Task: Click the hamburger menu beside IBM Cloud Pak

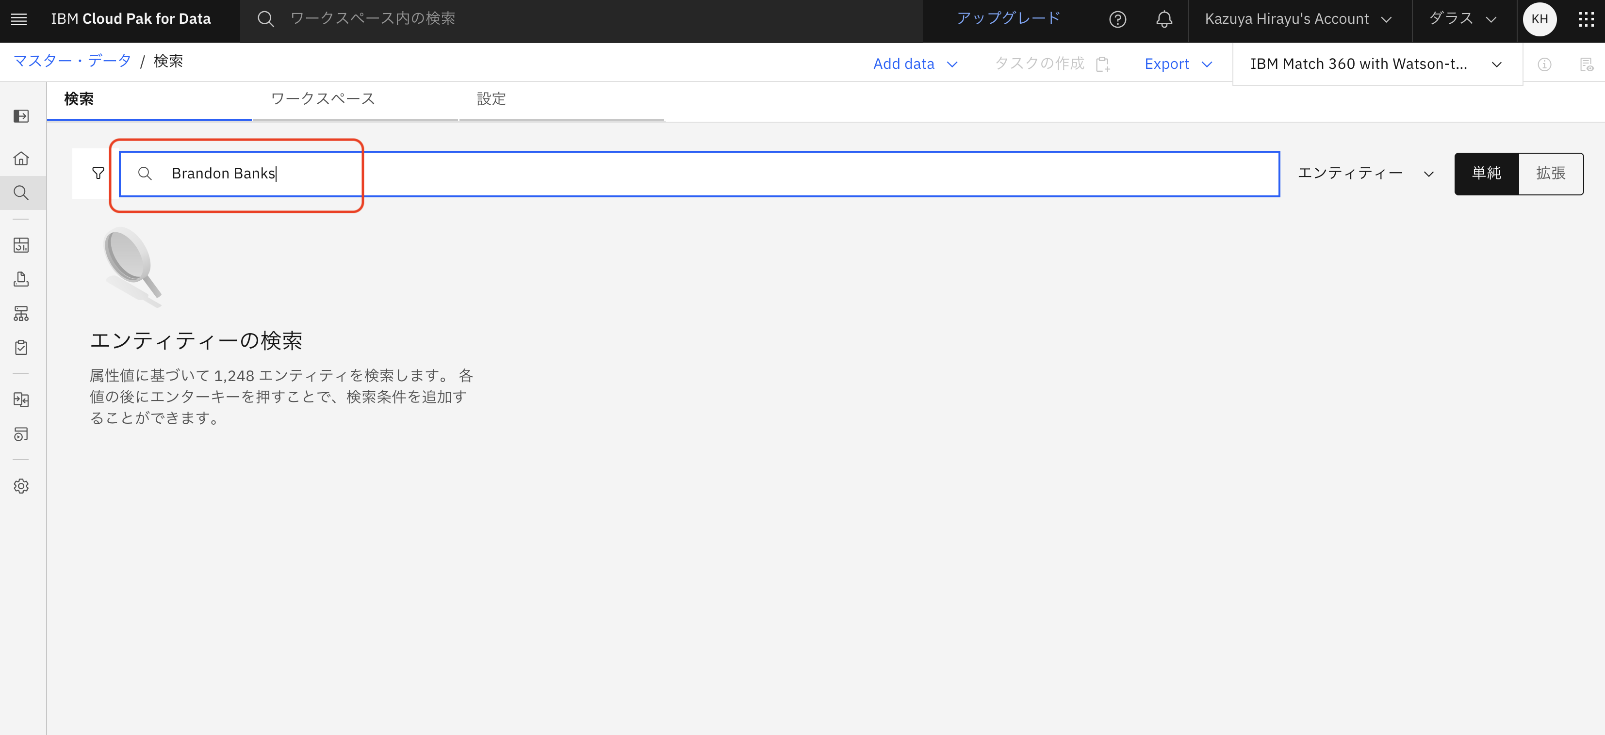Action: (x=19, y=19)
